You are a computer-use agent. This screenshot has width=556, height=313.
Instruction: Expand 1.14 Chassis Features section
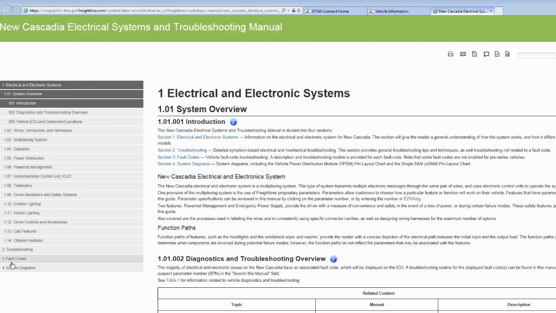(x=72, y=240)
